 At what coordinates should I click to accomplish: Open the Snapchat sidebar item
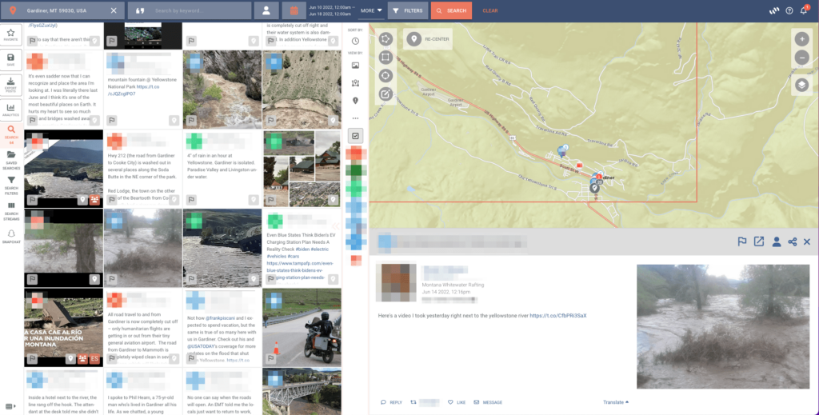click(11, 237)
